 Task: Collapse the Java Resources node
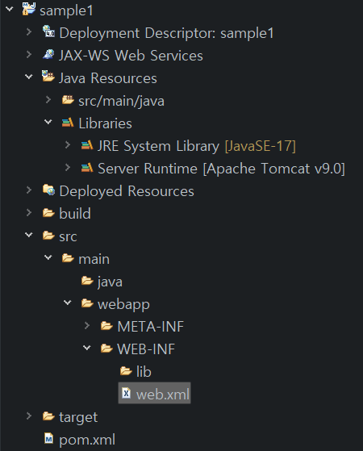coord(29,77)
